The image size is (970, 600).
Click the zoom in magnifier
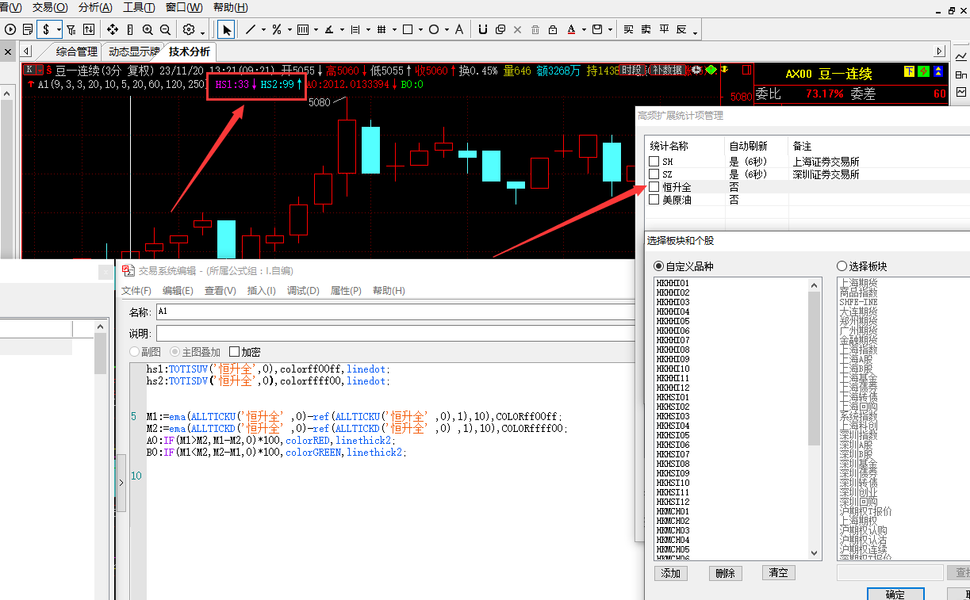(x=148, y=29)
